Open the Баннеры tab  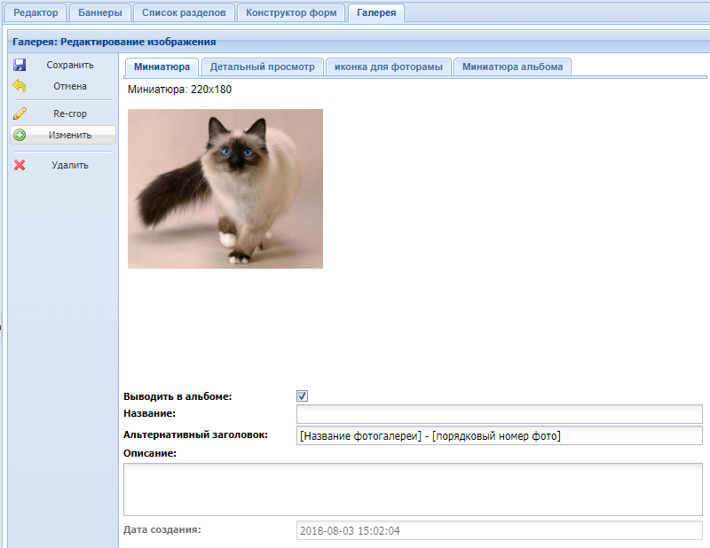(100, 12)
